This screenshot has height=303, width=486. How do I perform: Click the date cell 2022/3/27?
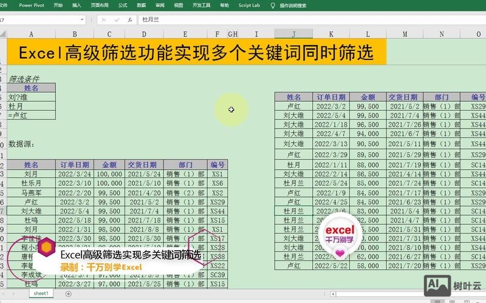pos(75,284)
